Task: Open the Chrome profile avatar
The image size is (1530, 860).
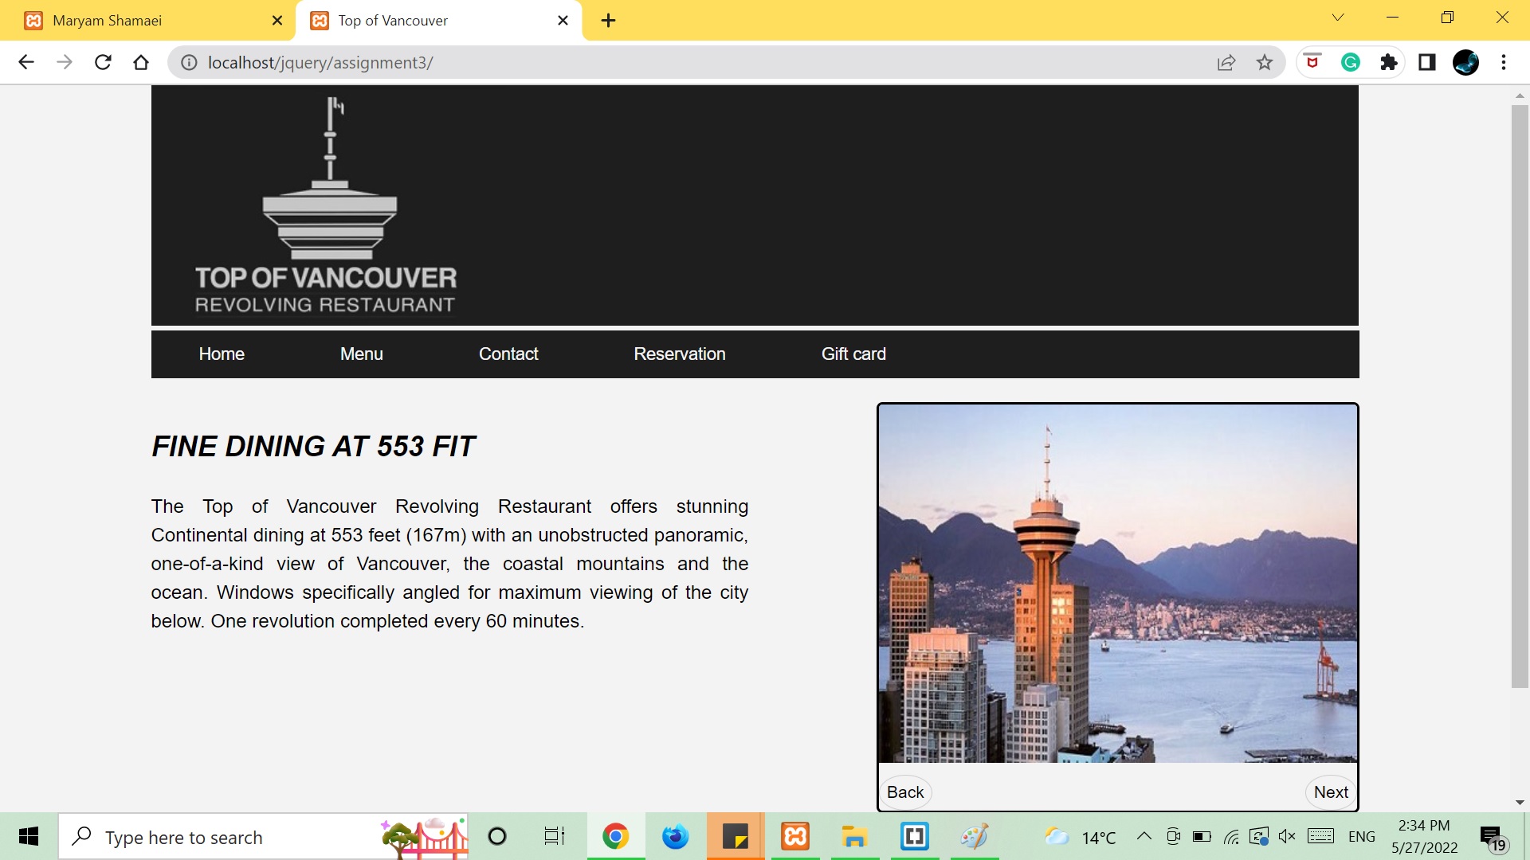Action: (x=1465, y=62)
